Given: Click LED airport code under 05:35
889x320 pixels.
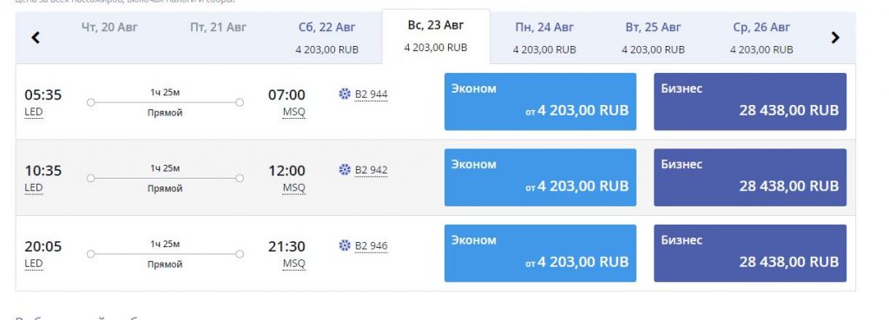Looking at the screenshot, I should 34,112.
